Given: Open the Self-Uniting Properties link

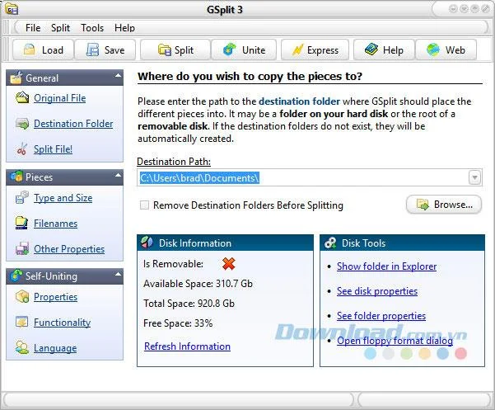Looking at the screenshot, I should [x=55, y=297].
